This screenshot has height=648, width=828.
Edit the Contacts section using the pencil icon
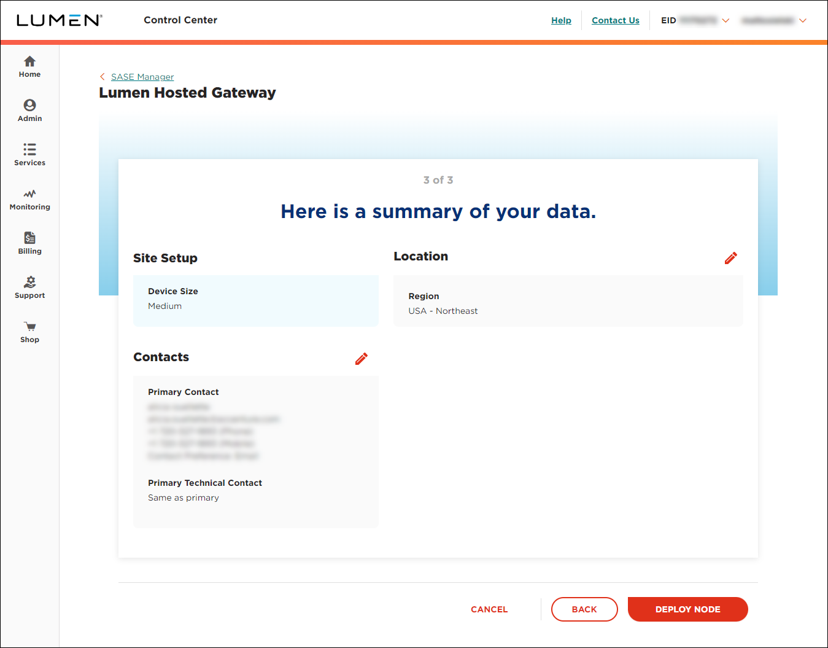click(x=362, y=359)
